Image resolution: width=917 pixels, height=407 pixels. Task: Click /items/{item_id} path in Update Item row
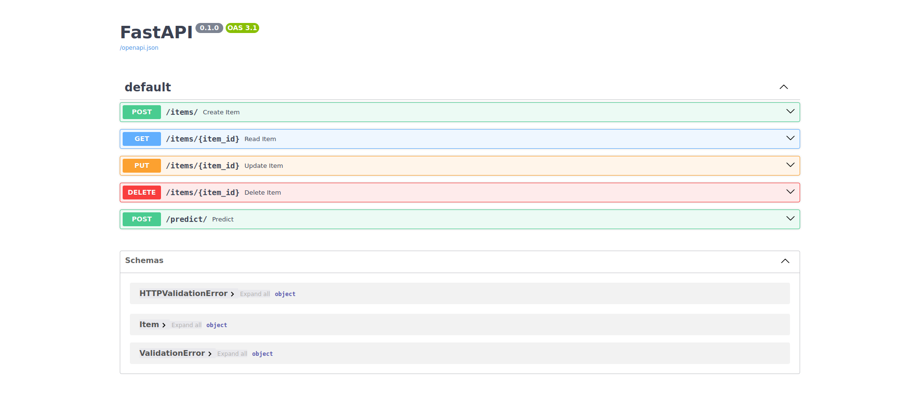click(203, 165)
